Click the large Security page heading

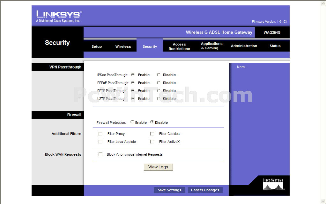57,43
